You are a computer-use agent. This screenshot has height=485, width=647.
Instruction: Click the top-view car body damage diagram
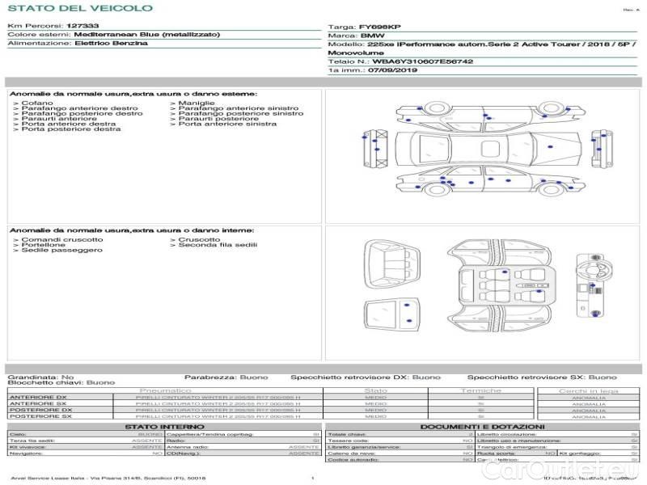[488, 149]
